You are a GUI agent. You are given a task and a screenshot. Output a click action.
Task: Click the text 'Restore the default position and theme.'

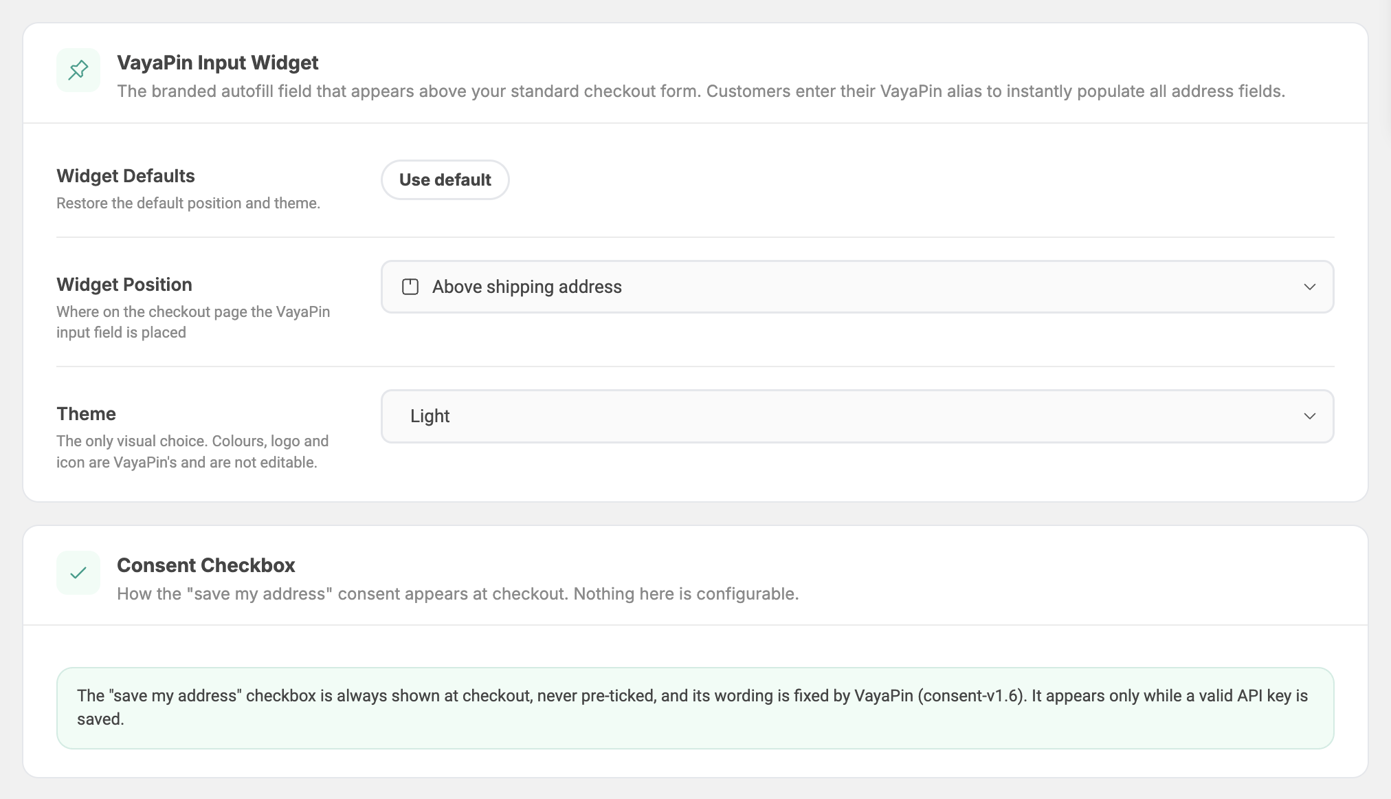coord(188,204)
